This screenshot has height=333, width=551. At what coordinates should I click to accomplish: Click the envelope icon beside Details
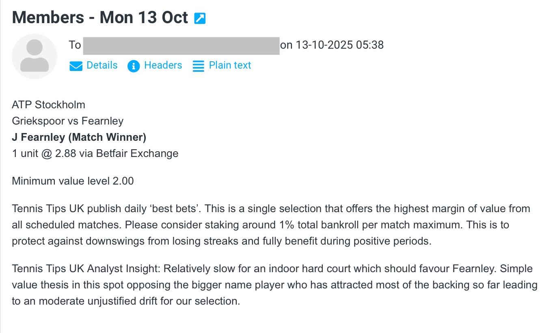tap(76, 66)
